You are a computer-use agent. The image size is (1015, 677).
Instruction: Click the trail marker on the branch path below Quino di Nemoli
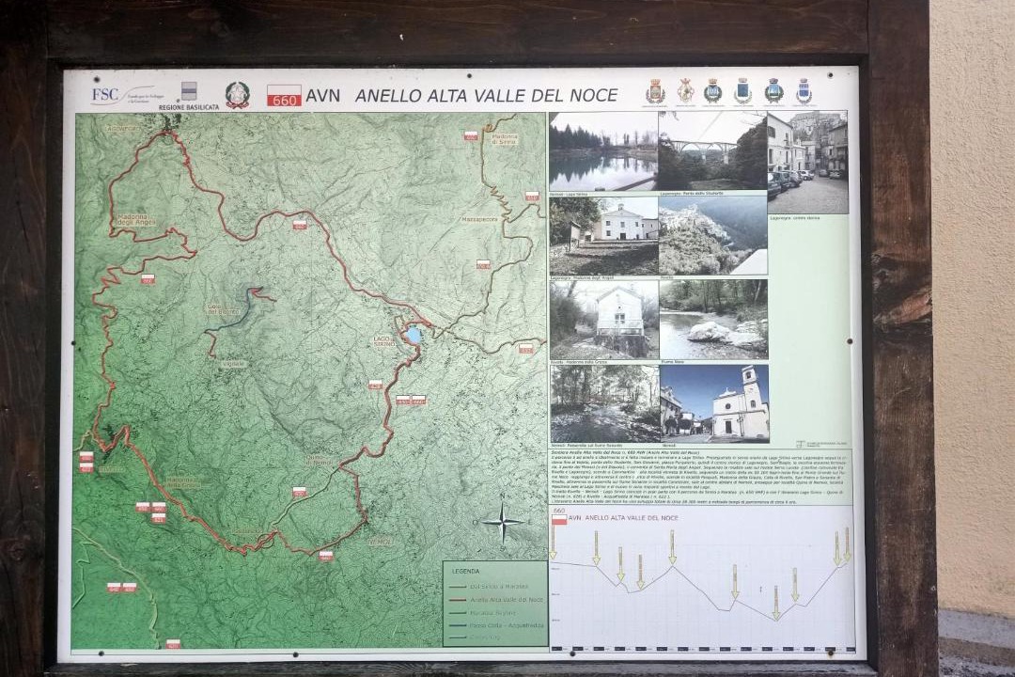tap(299, 492)
